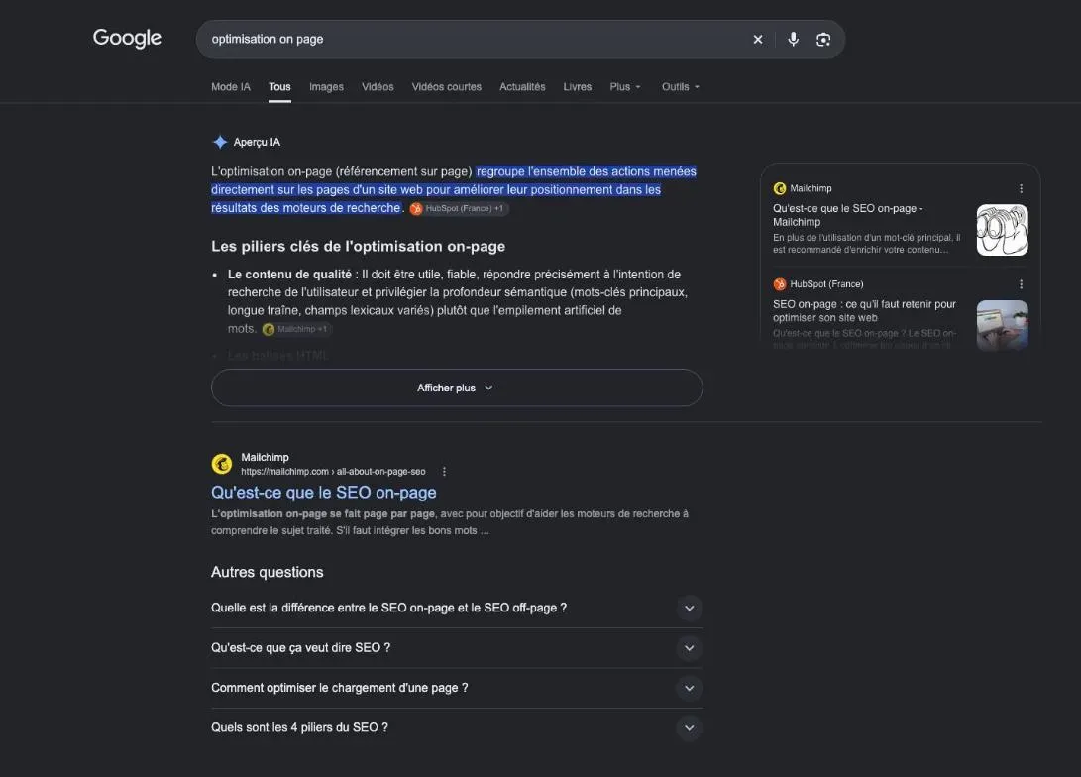1081x777 pixels.
Task: Open the Vidéos tab
Action: click(x=378, y=87)
